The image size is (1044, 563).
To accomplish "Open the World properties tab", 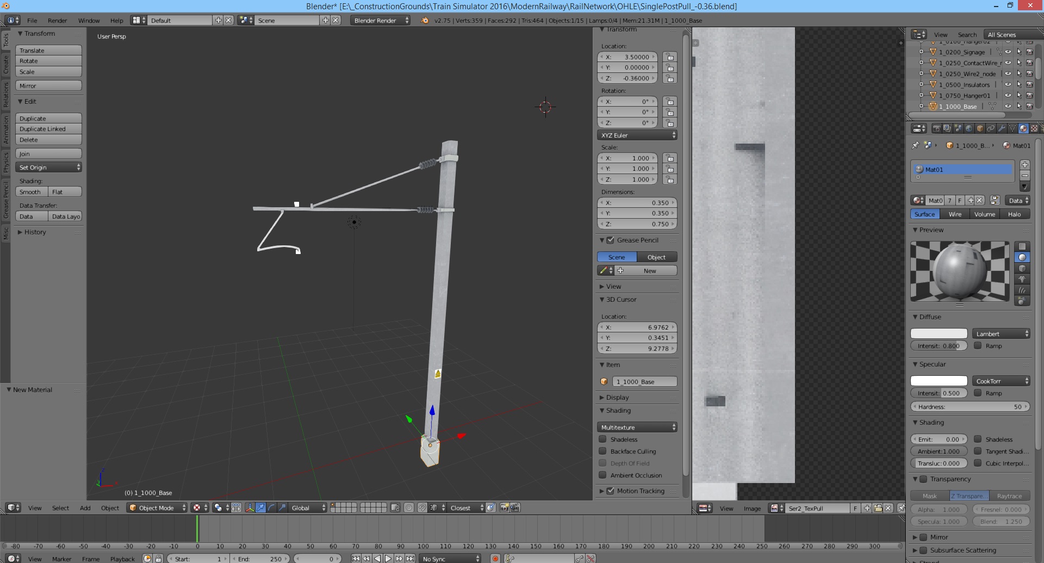I will (x=969, y=129).
